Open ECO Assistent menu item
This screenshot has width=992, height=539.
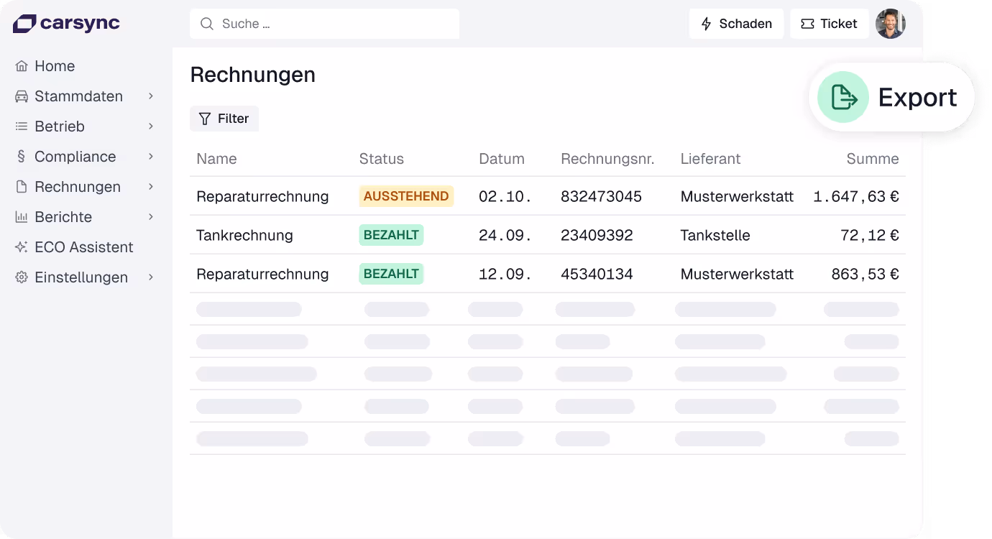[84, 247]
